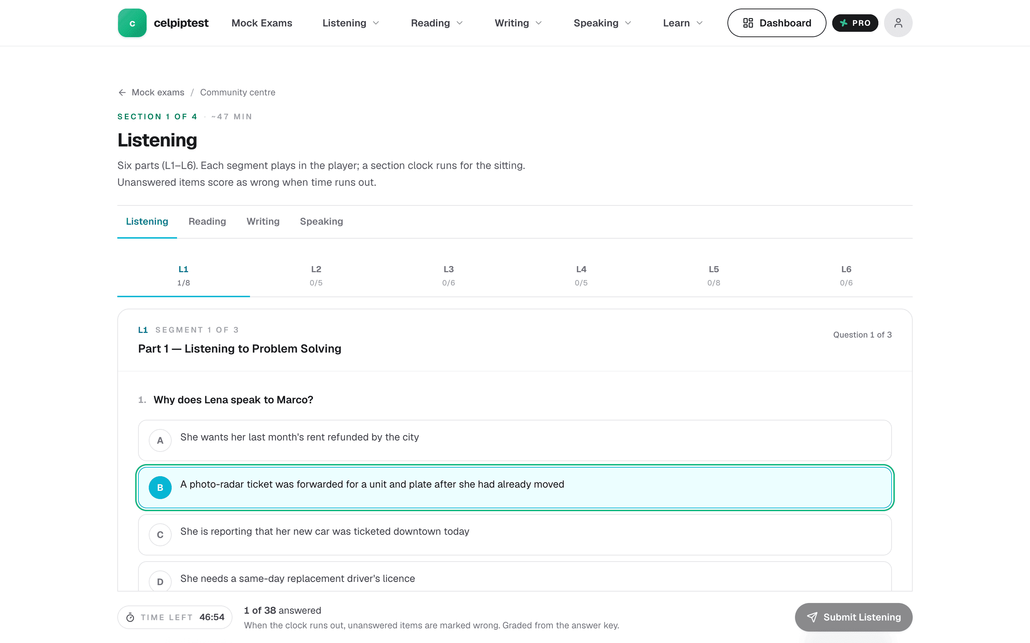The image size is (1030, 643).
Task: Click question text 'Why does Lena speak to Marco?'
Action: point(233,400)
